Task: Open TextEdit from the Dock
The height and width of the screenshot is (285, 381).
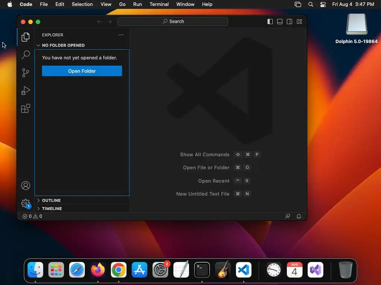Action: (181, 270)
